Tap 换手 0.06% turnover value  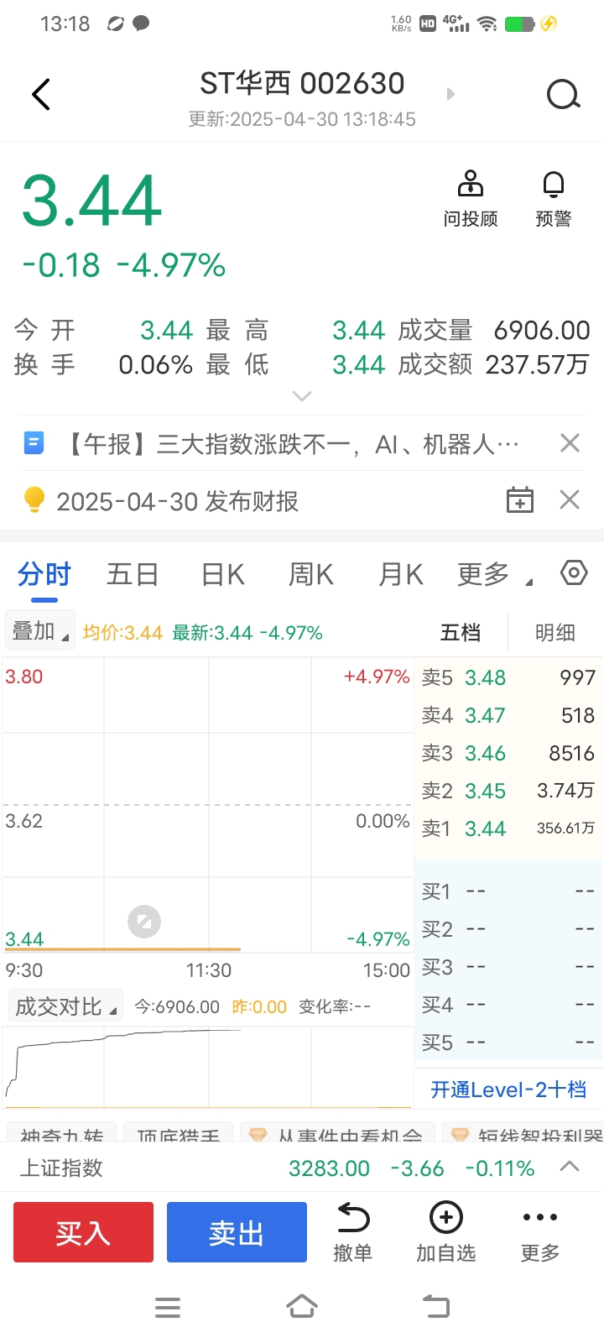tap(155, 364)
